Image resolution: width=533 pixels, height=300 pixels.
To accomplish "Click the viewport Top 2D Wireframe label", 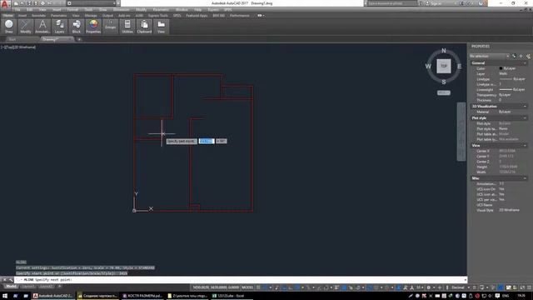I will [18, 47].
